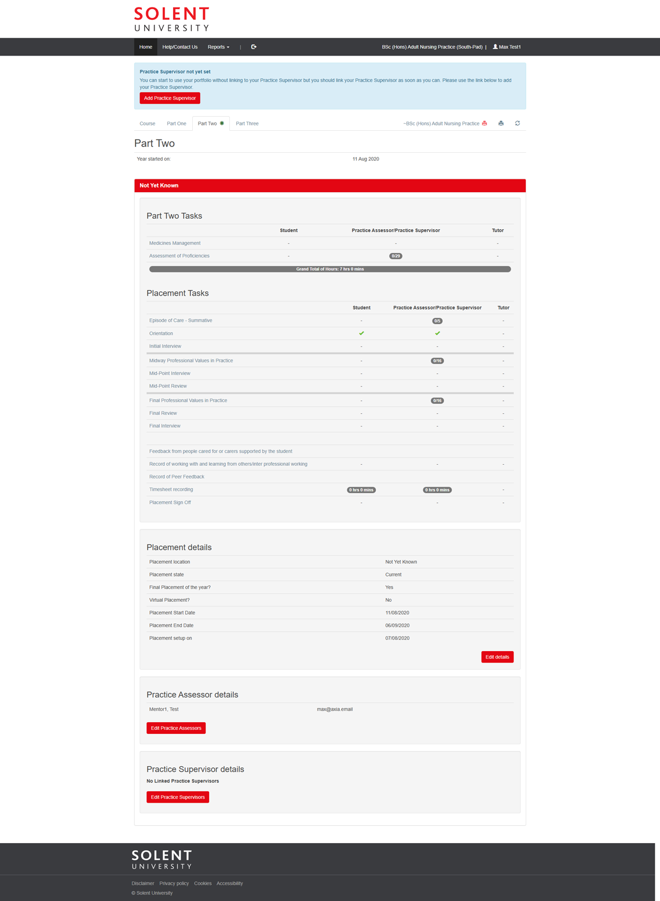Click the Solent University logo in footer
This screenshot has height=901, width=660.
162,859
